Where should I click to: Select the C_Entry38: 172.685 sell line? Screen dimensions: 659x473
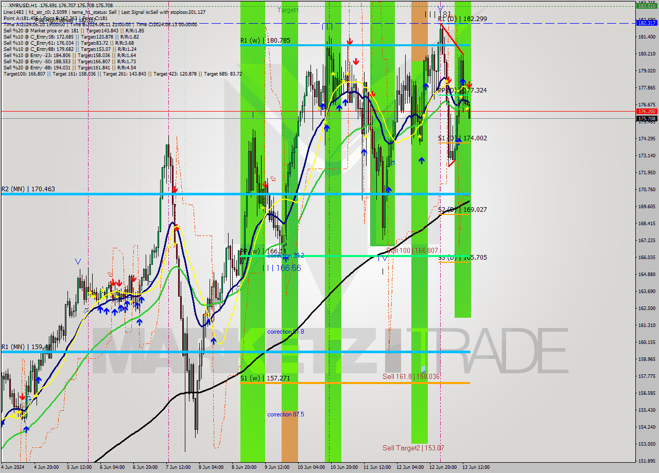pos(71,37)
